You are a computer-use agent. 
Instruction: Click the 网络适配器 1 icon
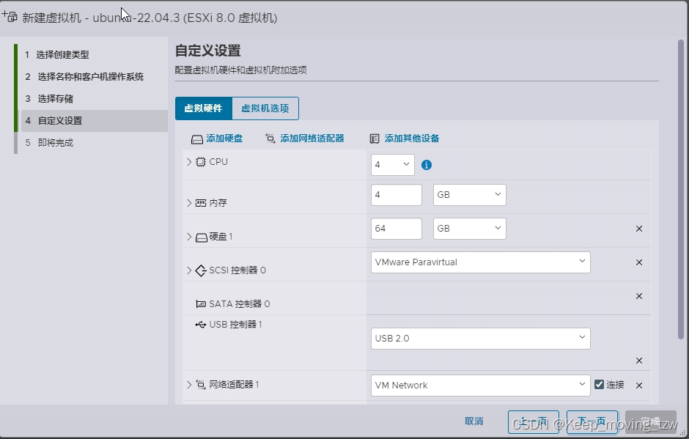click(x=202, y=385)
